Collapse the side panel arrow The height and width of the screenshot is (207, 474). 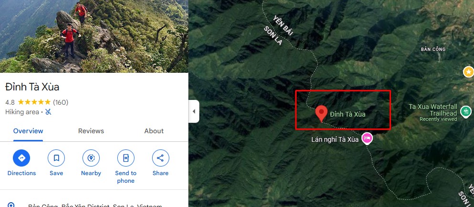click(x=194, y=111)
